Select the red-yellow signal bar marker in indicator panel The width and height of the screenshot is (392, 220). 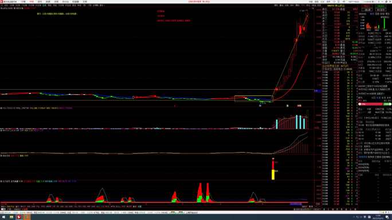click(x=273, y=169)
